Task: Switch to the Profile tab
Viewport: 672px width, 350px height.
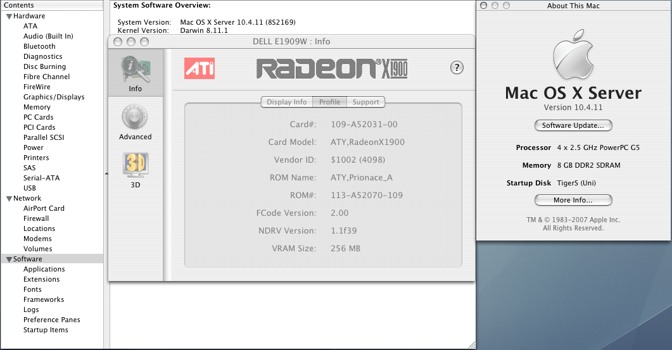Action: (x=329, y=102)
